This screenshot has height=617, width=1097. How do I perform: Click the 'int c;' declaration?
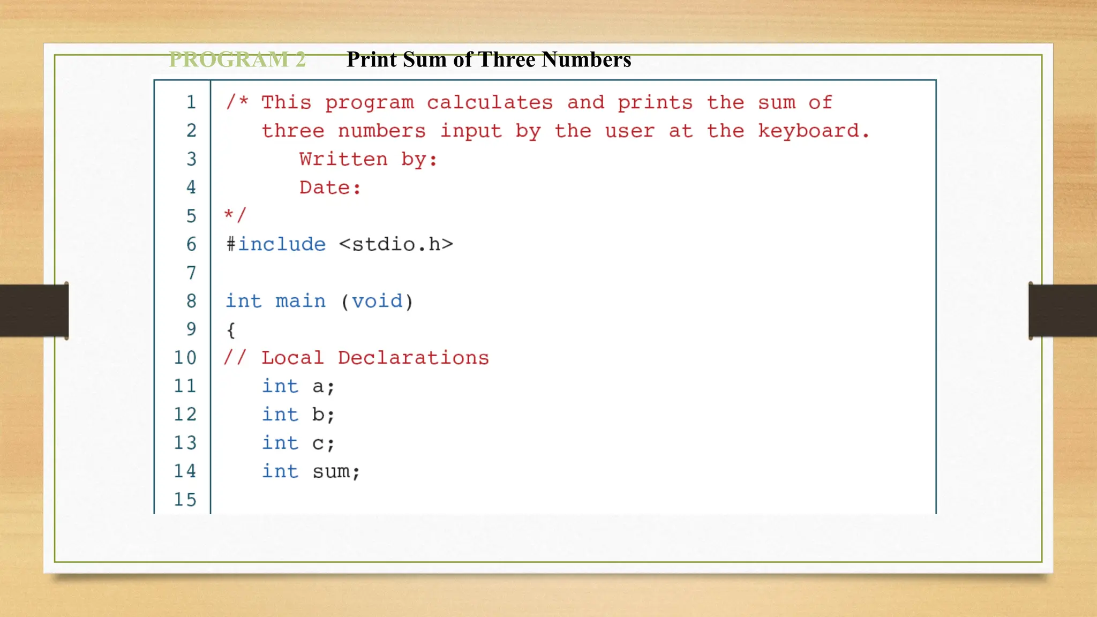click(x=298, y=443)
